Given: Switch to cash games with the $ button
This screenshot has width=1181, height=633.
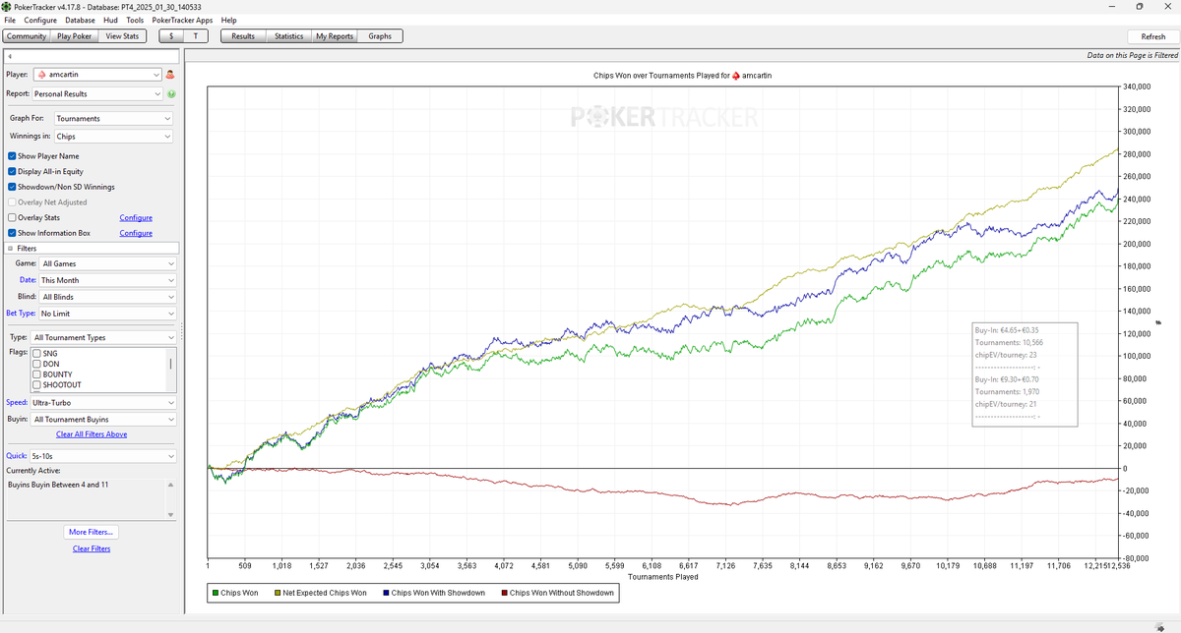Looking at the screenshot, I should (172, 36).
